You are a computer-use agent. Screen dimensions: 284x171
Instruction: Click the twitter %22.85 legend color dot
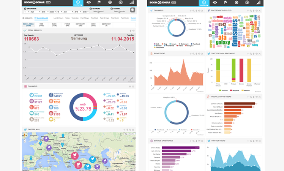pyautogui.click(x=104, y=95)
